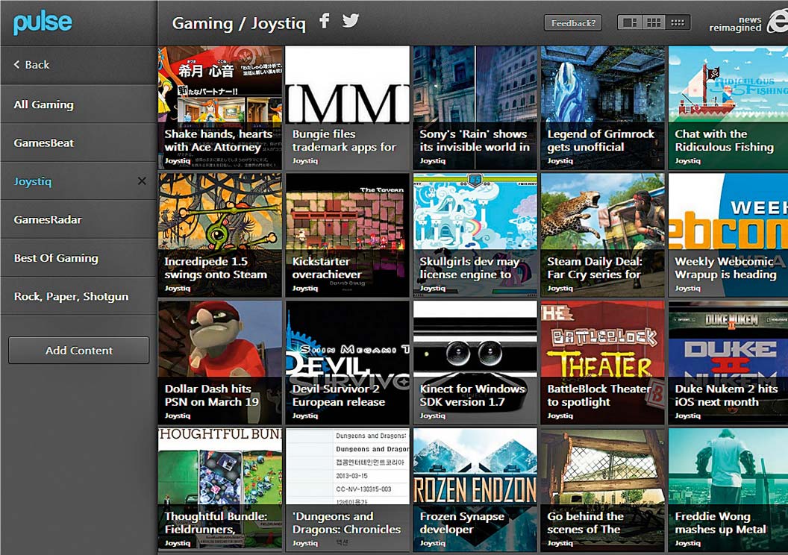Image resolution: width=788 pixels, height=555 pixels.
Task: Select the Joystiq source
Action: point(78,181)
